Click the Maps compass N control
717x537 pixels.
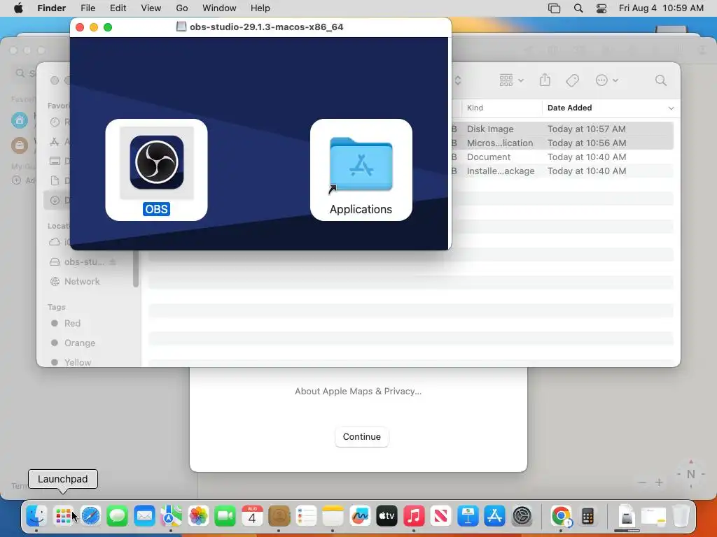click(x=691, y=474)
